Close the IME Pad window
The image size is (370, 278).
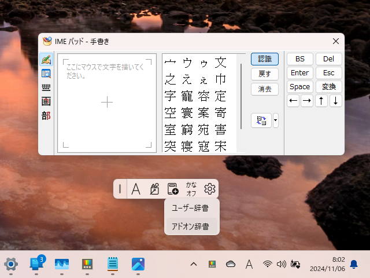coord(336,41)
